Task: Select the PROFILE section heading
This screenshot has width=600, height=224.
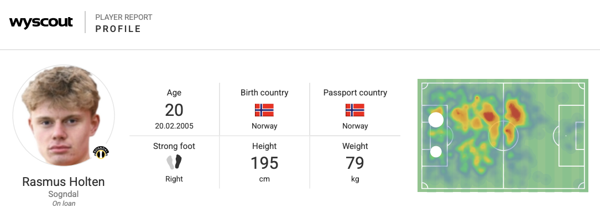Action: [118, 29]
